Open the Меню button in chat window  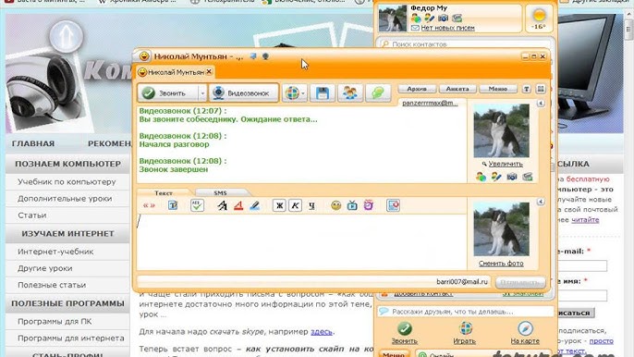point(498,89)
